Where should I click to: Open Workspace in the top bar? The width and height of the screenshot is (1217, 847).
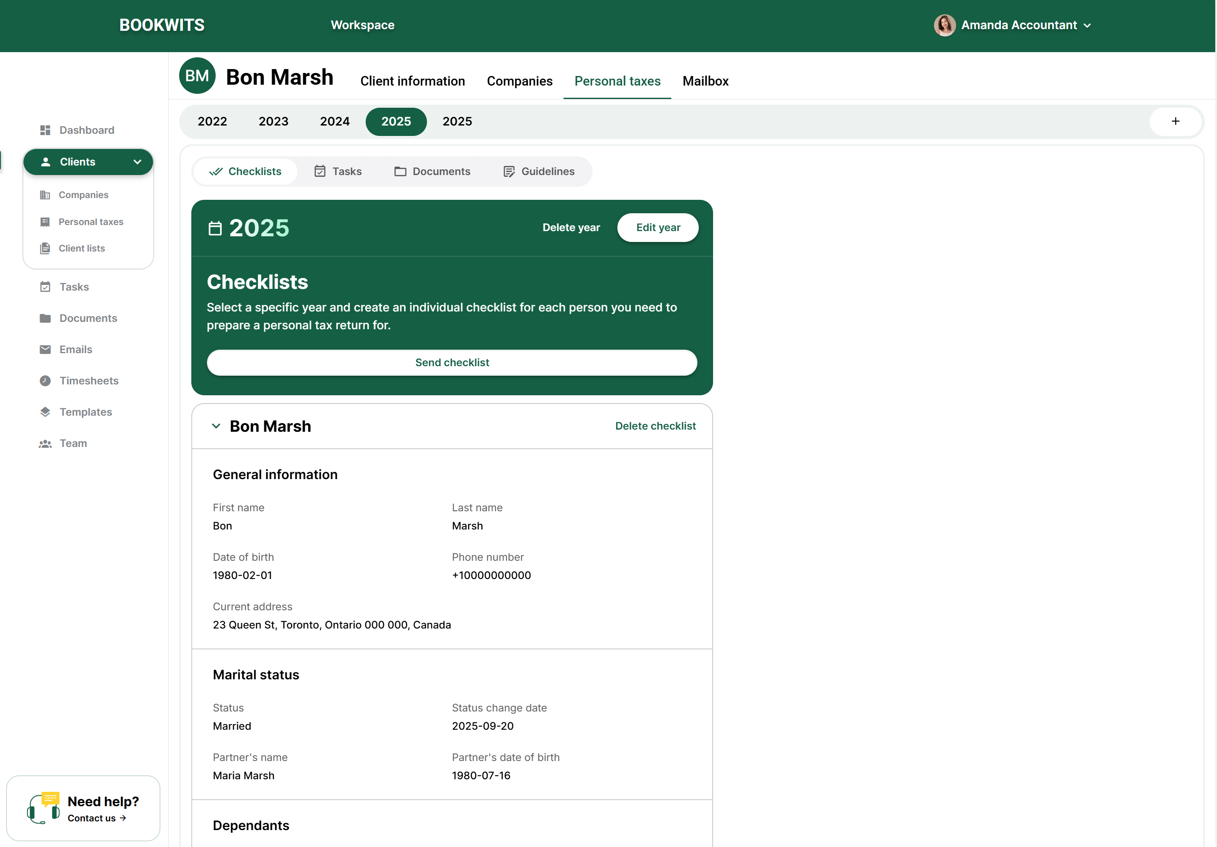[363, 25]
